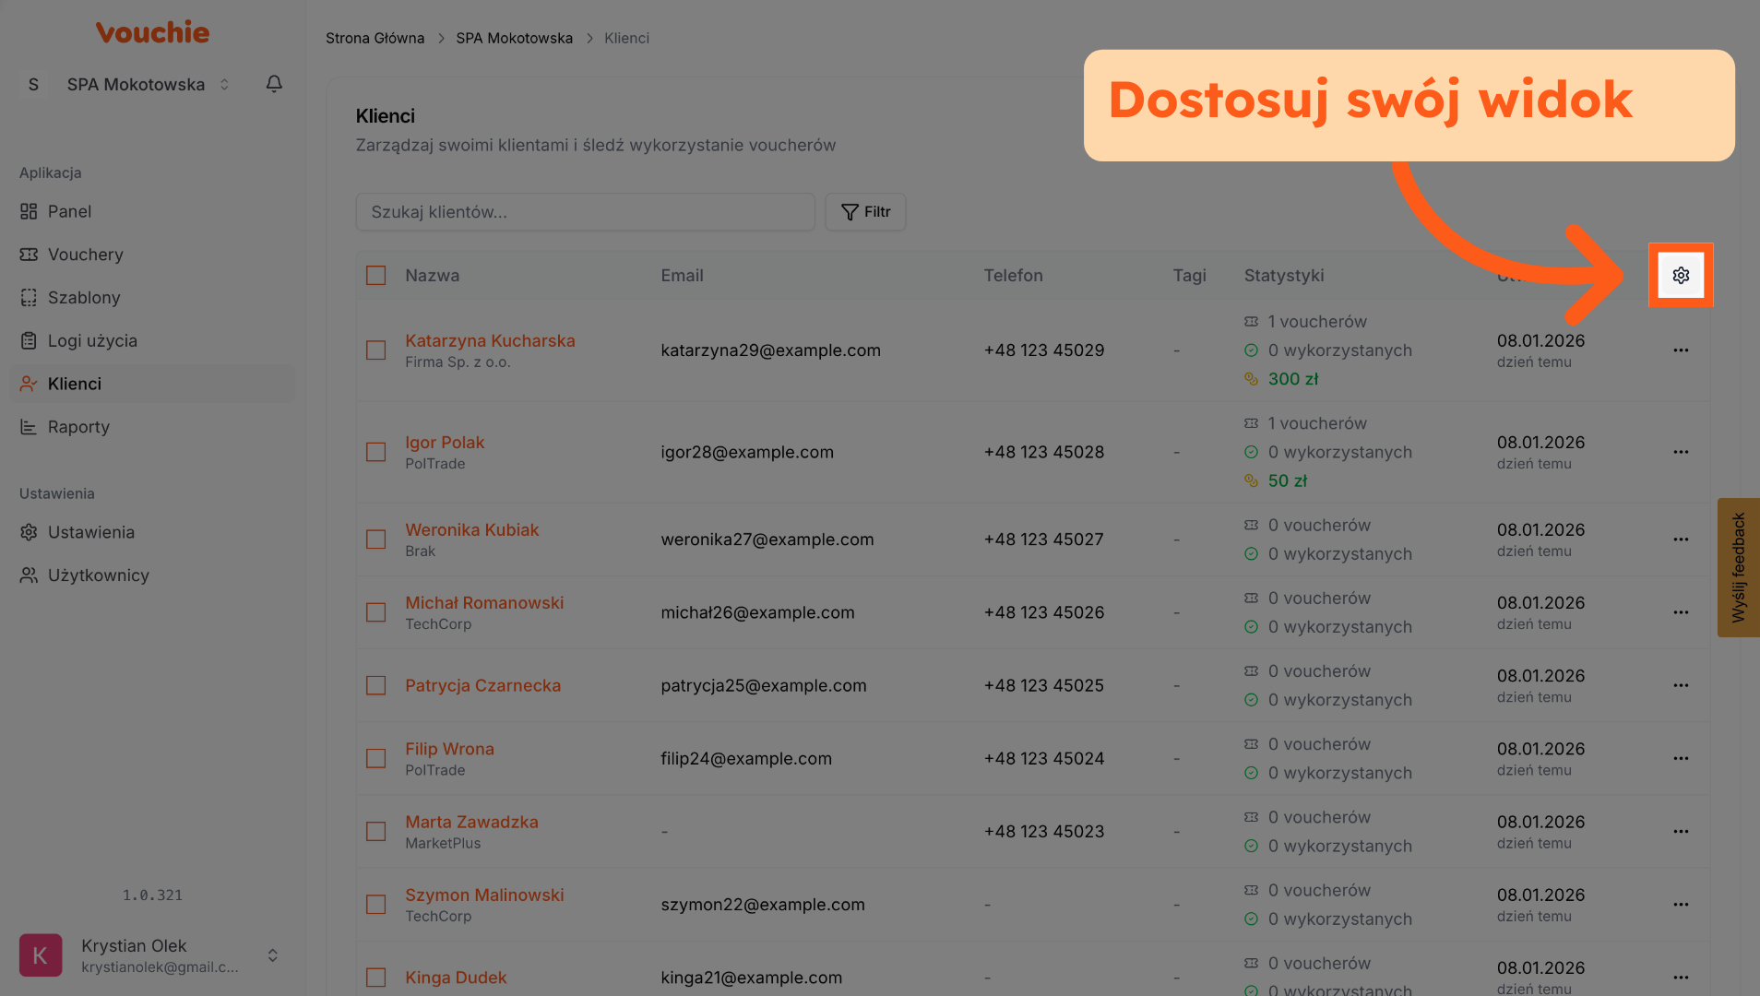Open row actions for Katarzyna Kucharska
Viewport: 1760px width, 996px height.
click(x=1680, y=350)
